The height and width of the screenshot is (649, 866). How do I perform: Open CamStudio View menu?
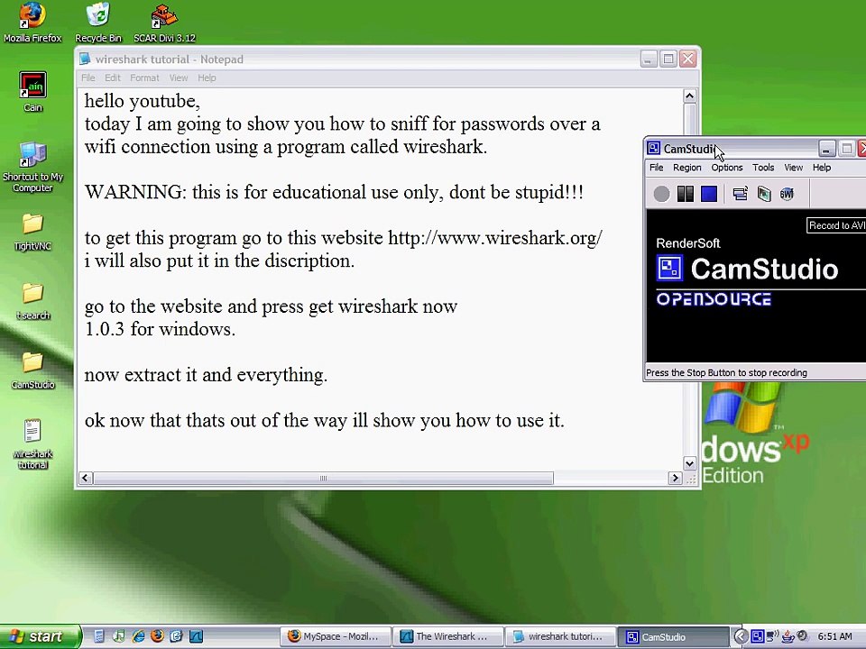[x=793, y=168]
